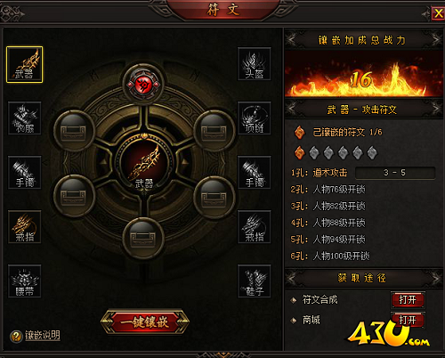Open the 腰带 belt equipment slot
Viewport: 445px width, 358px height.
click(x=25, y=281)
